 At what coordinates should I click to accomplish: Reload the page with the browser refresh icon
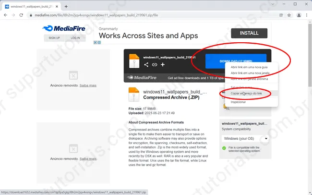[22, 15]
